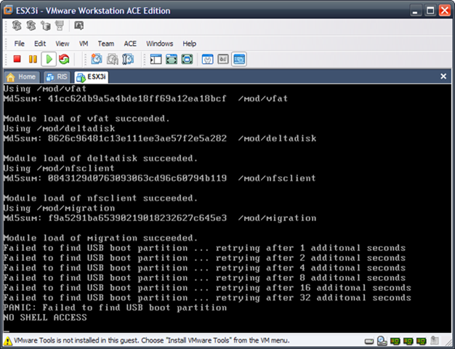The image size is (455, 349).
Task: Switch to the Home tab
Action: click(x=22, y=76)
